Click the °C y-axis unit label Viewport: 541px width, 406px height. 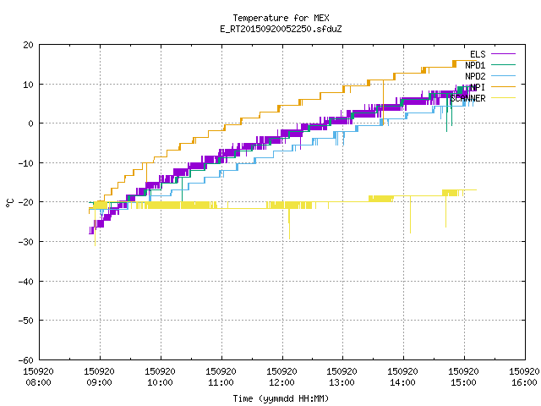[x=9, y=203]
